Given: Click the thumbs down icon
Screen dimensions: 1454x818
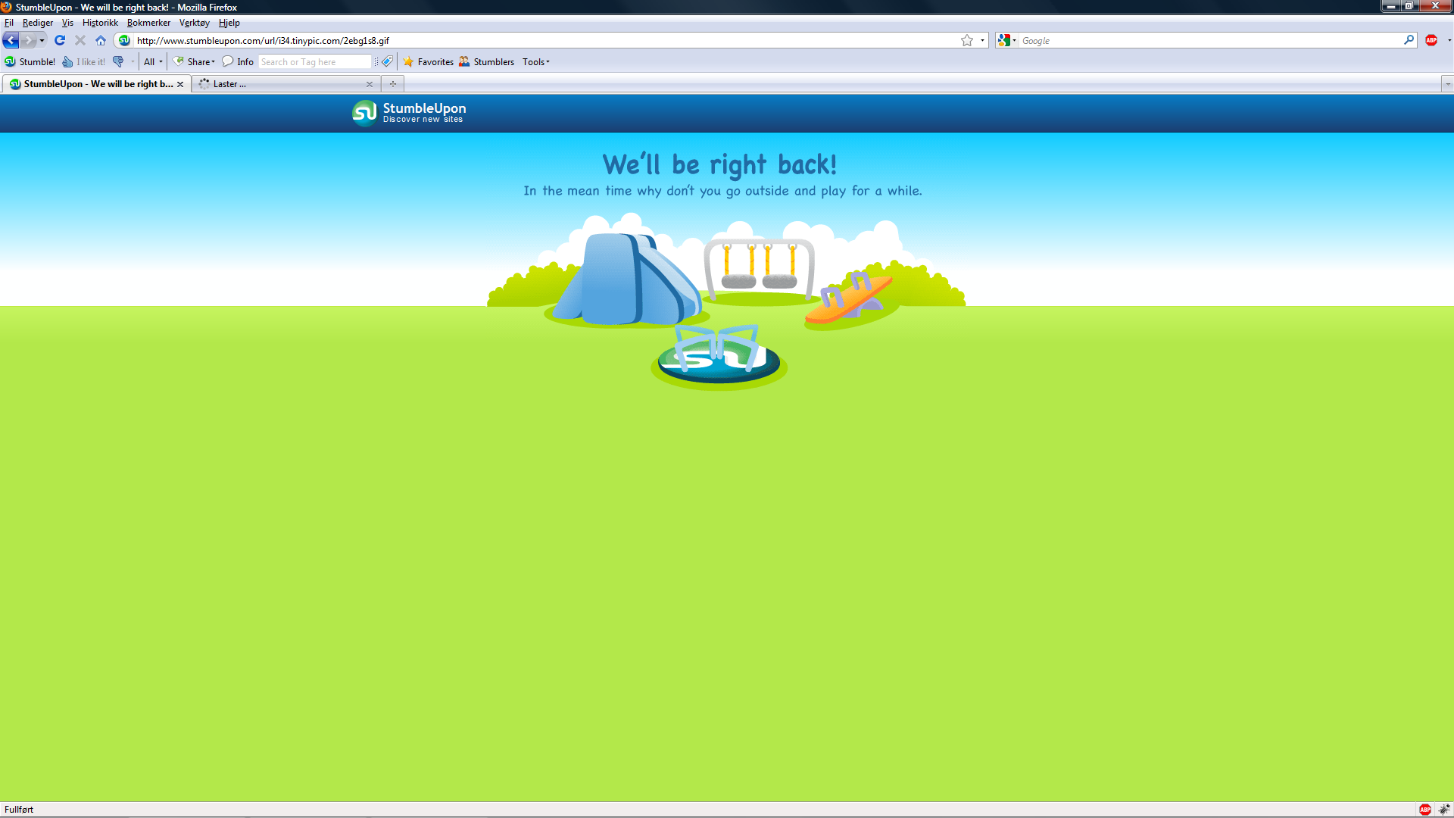Looking at the screenshot, I should click(118, 62).
